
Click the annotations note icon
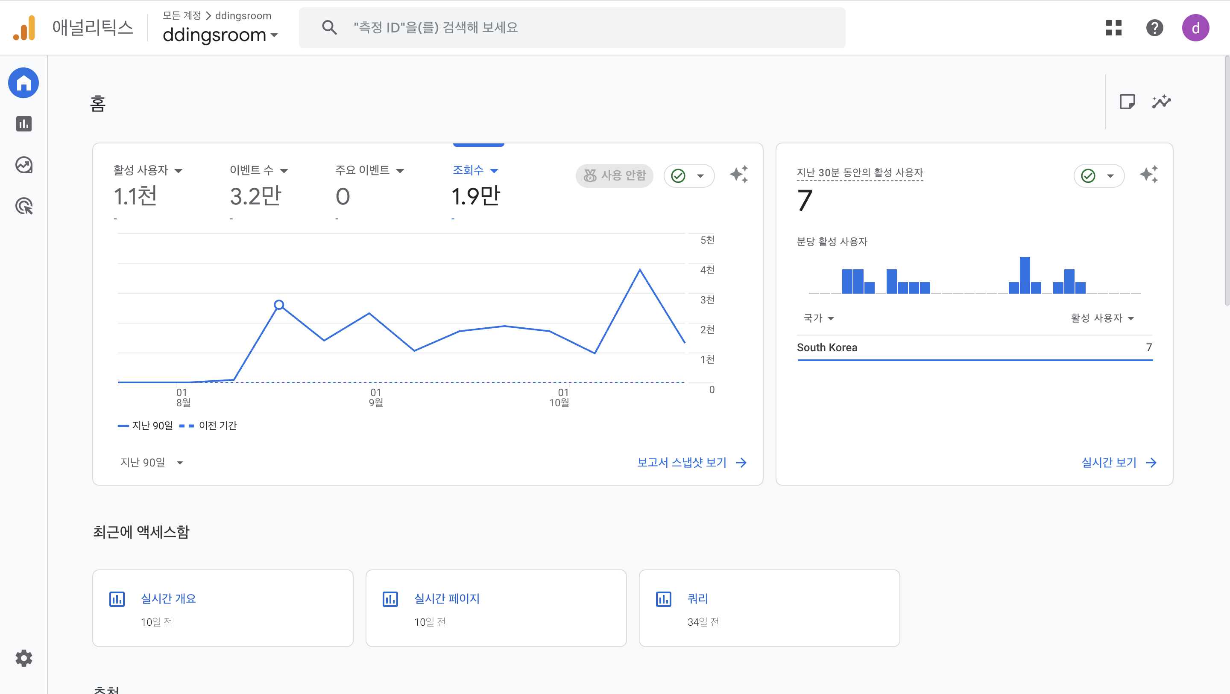click(x=1127, y=102)
